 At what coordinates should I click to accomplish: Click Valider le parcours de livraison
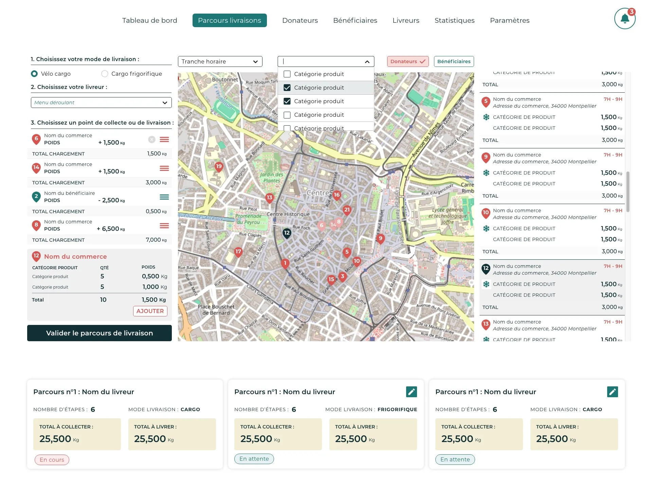point(99,333)
